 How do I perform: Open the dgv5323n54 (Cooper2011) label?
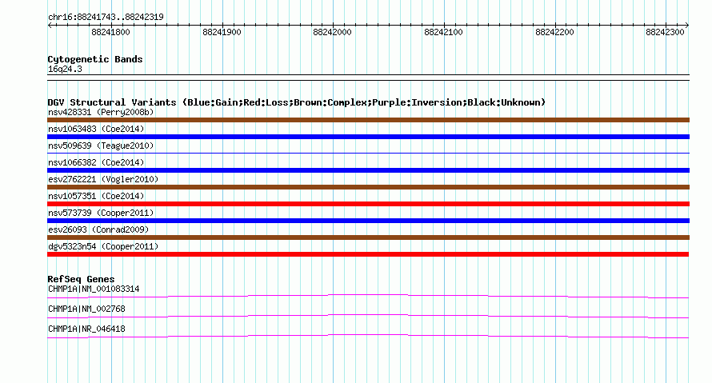pos(103,246)
